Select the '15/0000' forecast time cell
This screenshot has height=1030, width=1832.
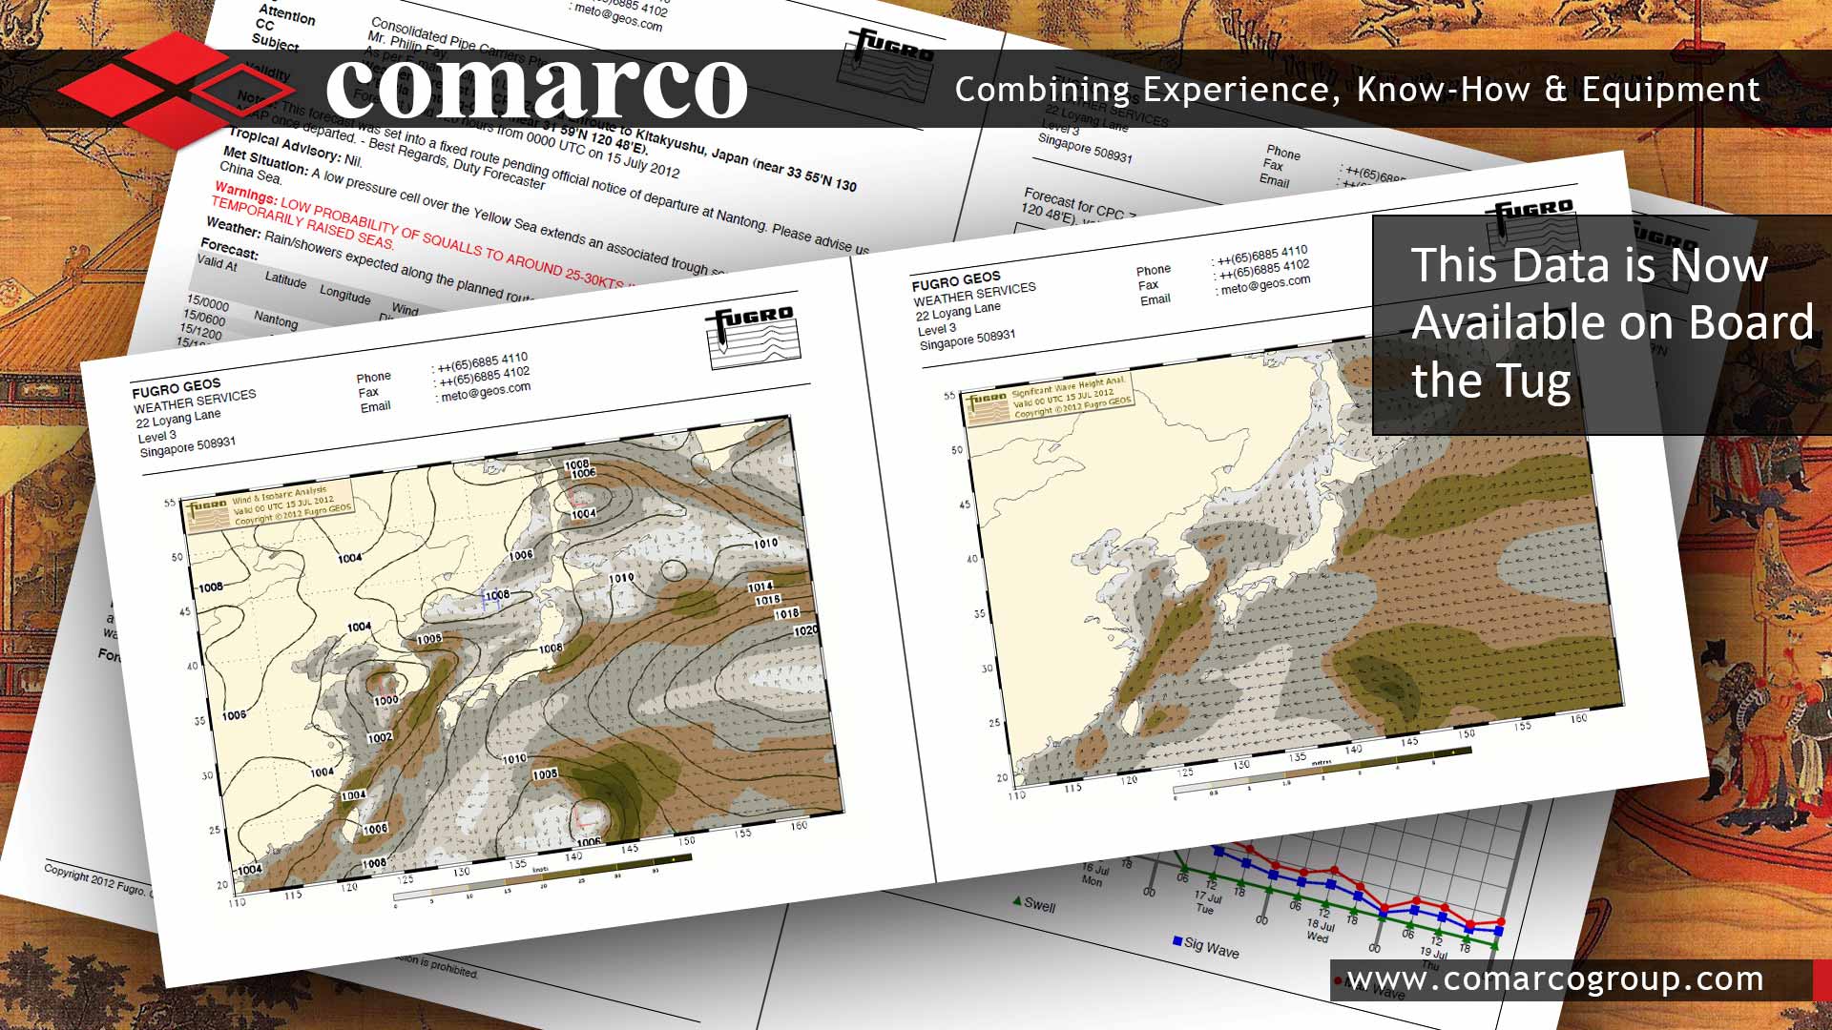point(207,303)
